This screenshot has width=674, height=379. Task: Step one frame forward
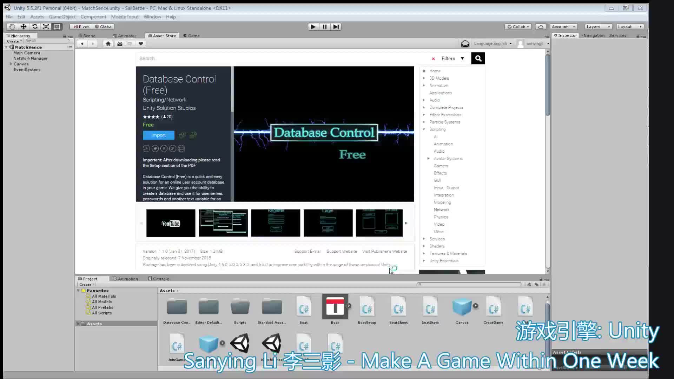pyautogui.click(x=336, y=27)
